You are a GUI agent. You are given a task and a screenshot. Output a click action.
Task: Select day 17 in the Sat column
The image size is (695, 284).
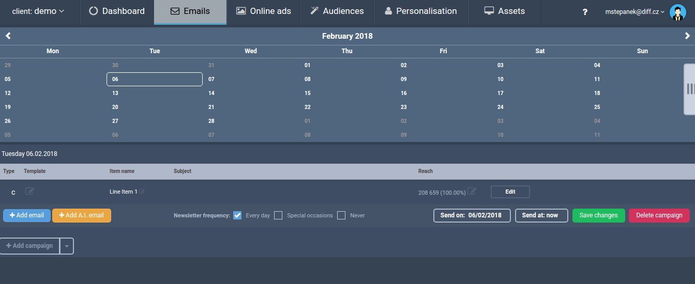pos(501,93)
